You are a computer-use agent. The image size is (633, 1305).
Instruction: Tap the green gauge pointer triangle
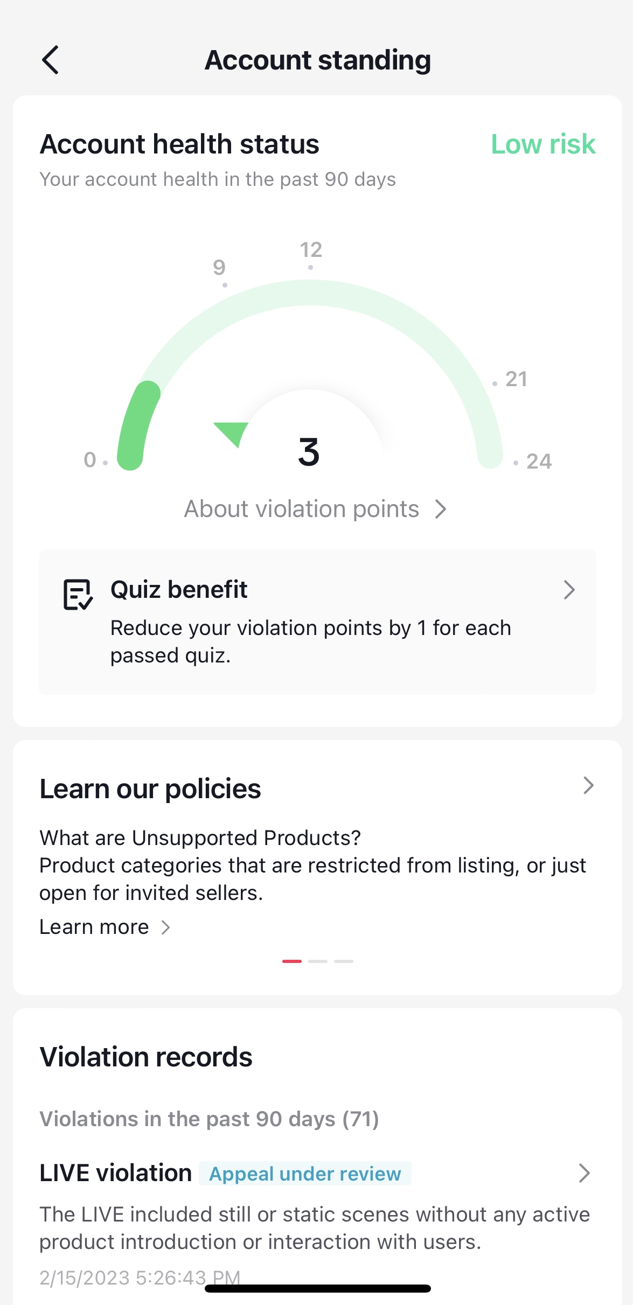231,433
